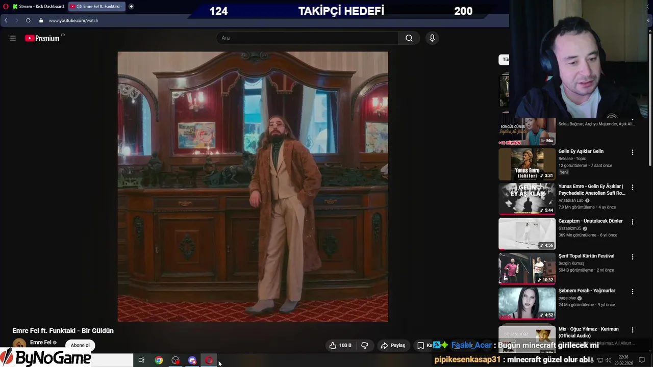This screenshot has height=367, width=653.
Task: Open a new browser tab
Action: (131, 7)
